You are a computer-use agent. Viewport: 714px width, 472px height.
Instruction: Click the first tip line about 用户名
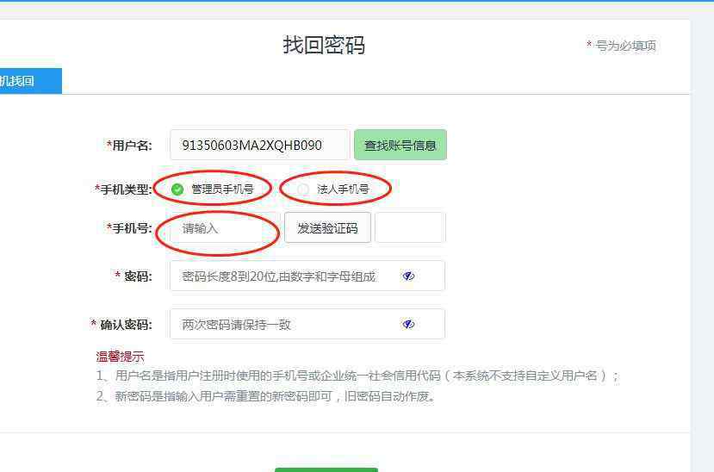click(357, 376)
